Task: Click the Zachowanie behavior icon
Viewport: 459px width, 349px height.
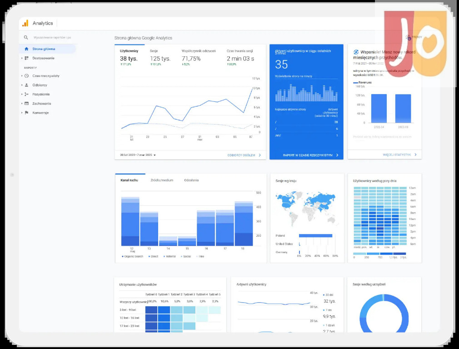Action: [27, 103]
